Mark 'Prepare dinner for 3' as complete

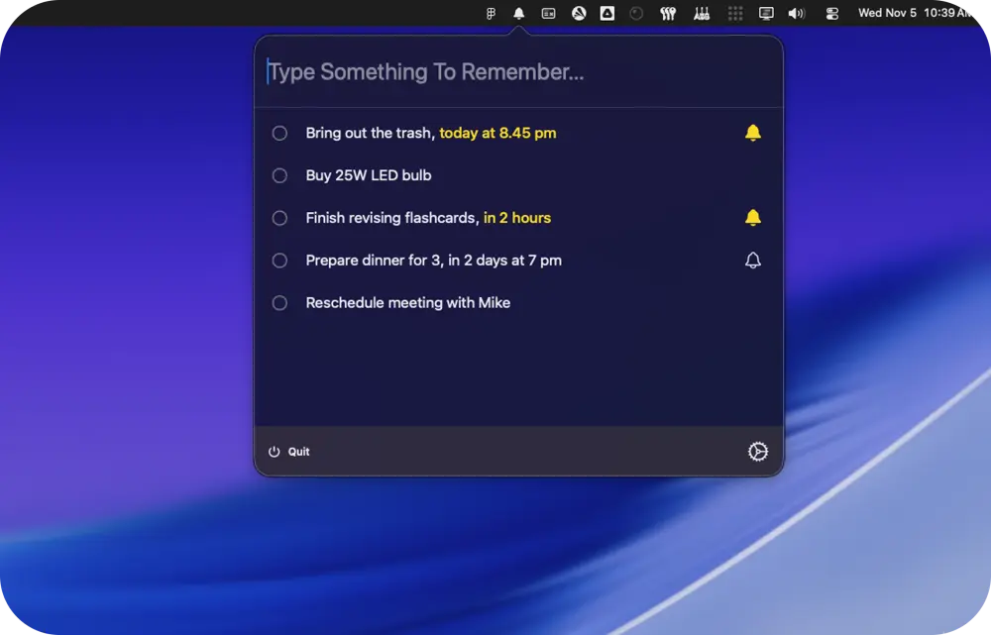pyautogui.click(x=279, y=261)
